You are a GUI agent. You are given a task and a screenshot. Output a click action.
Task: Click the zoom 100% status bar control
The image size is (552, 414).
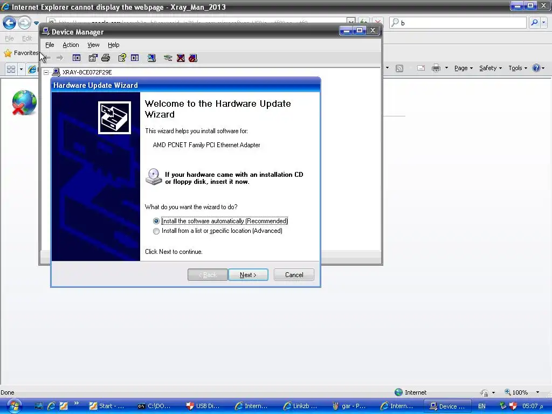pos(516,392)
